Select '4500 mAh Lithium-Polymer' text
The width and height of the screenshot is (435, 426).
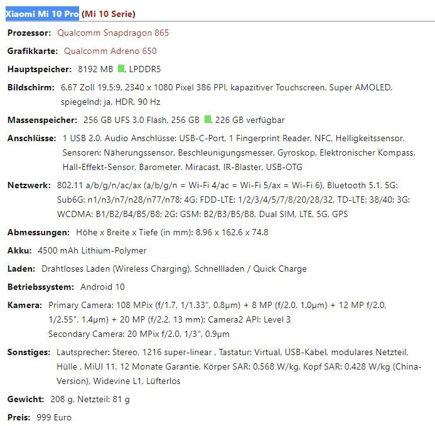[92, 250]
